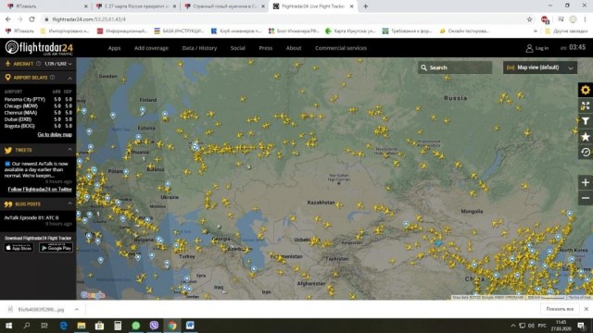The image size is (593, 333).
Task: Reload the page in the browser
Action: pyautogui.click(x=32, y=19)
